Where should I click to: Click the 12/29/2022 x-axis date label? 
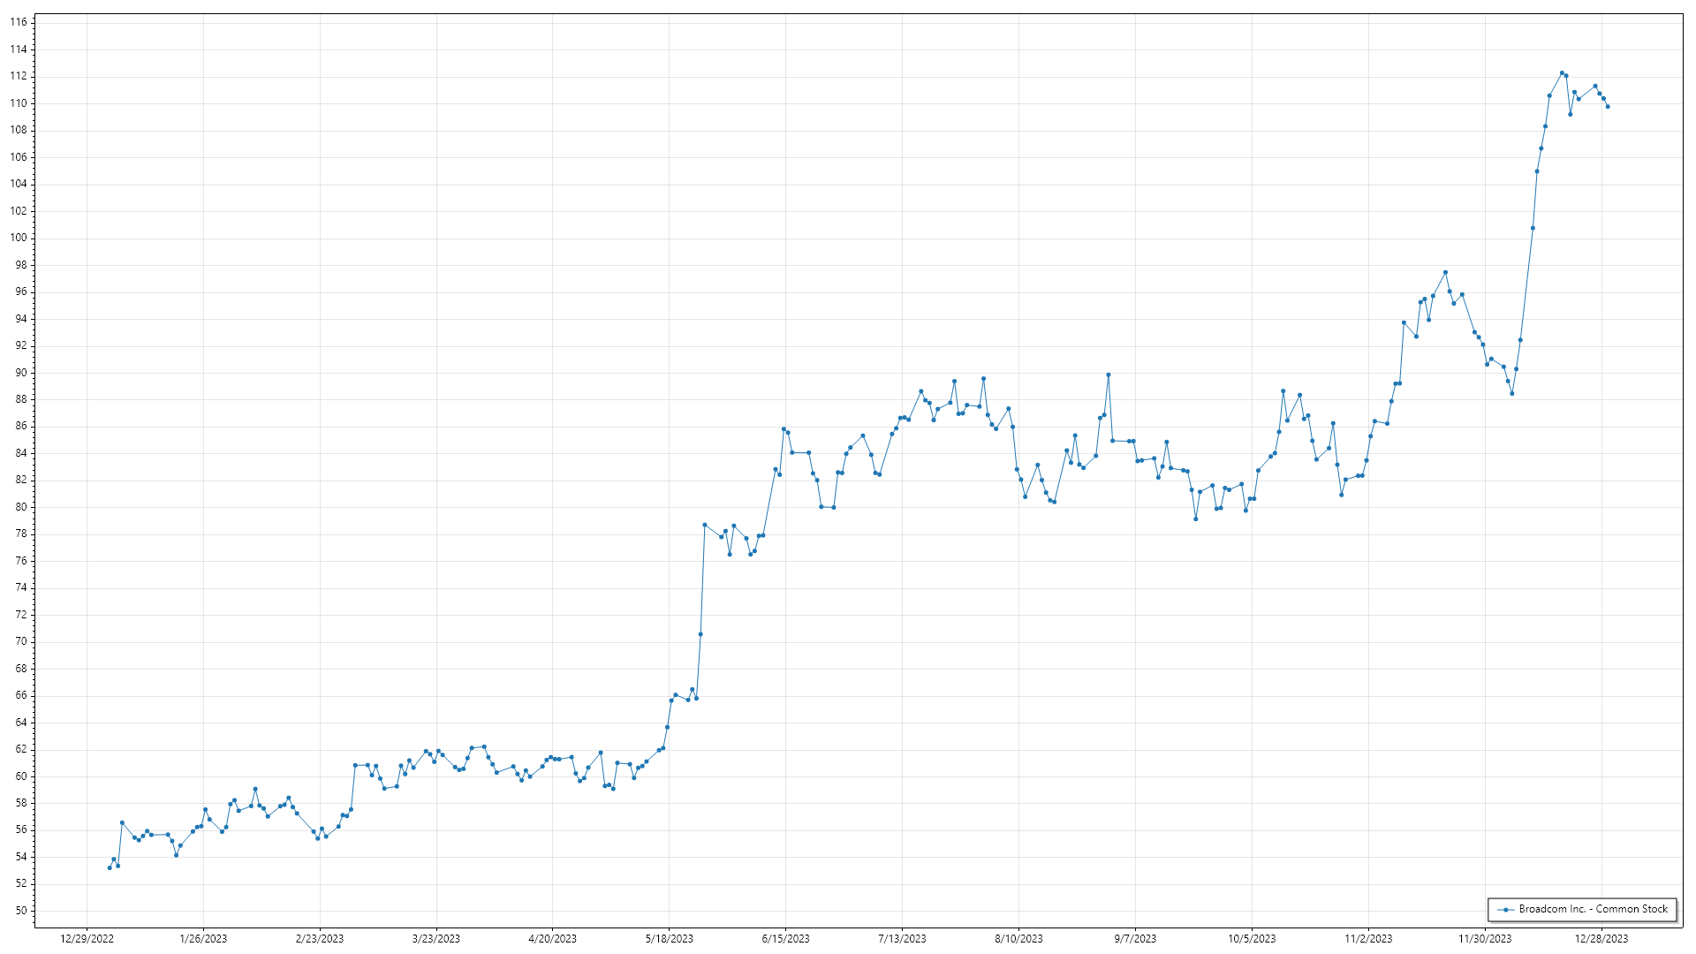(87, 939)
